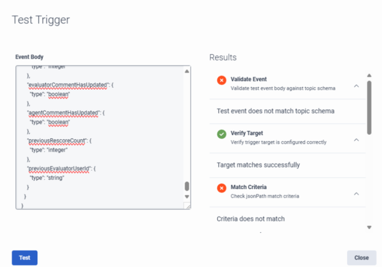This screenshot has width=382, height=267.
Task: Click the blue Test button
Action: [24, 258]
